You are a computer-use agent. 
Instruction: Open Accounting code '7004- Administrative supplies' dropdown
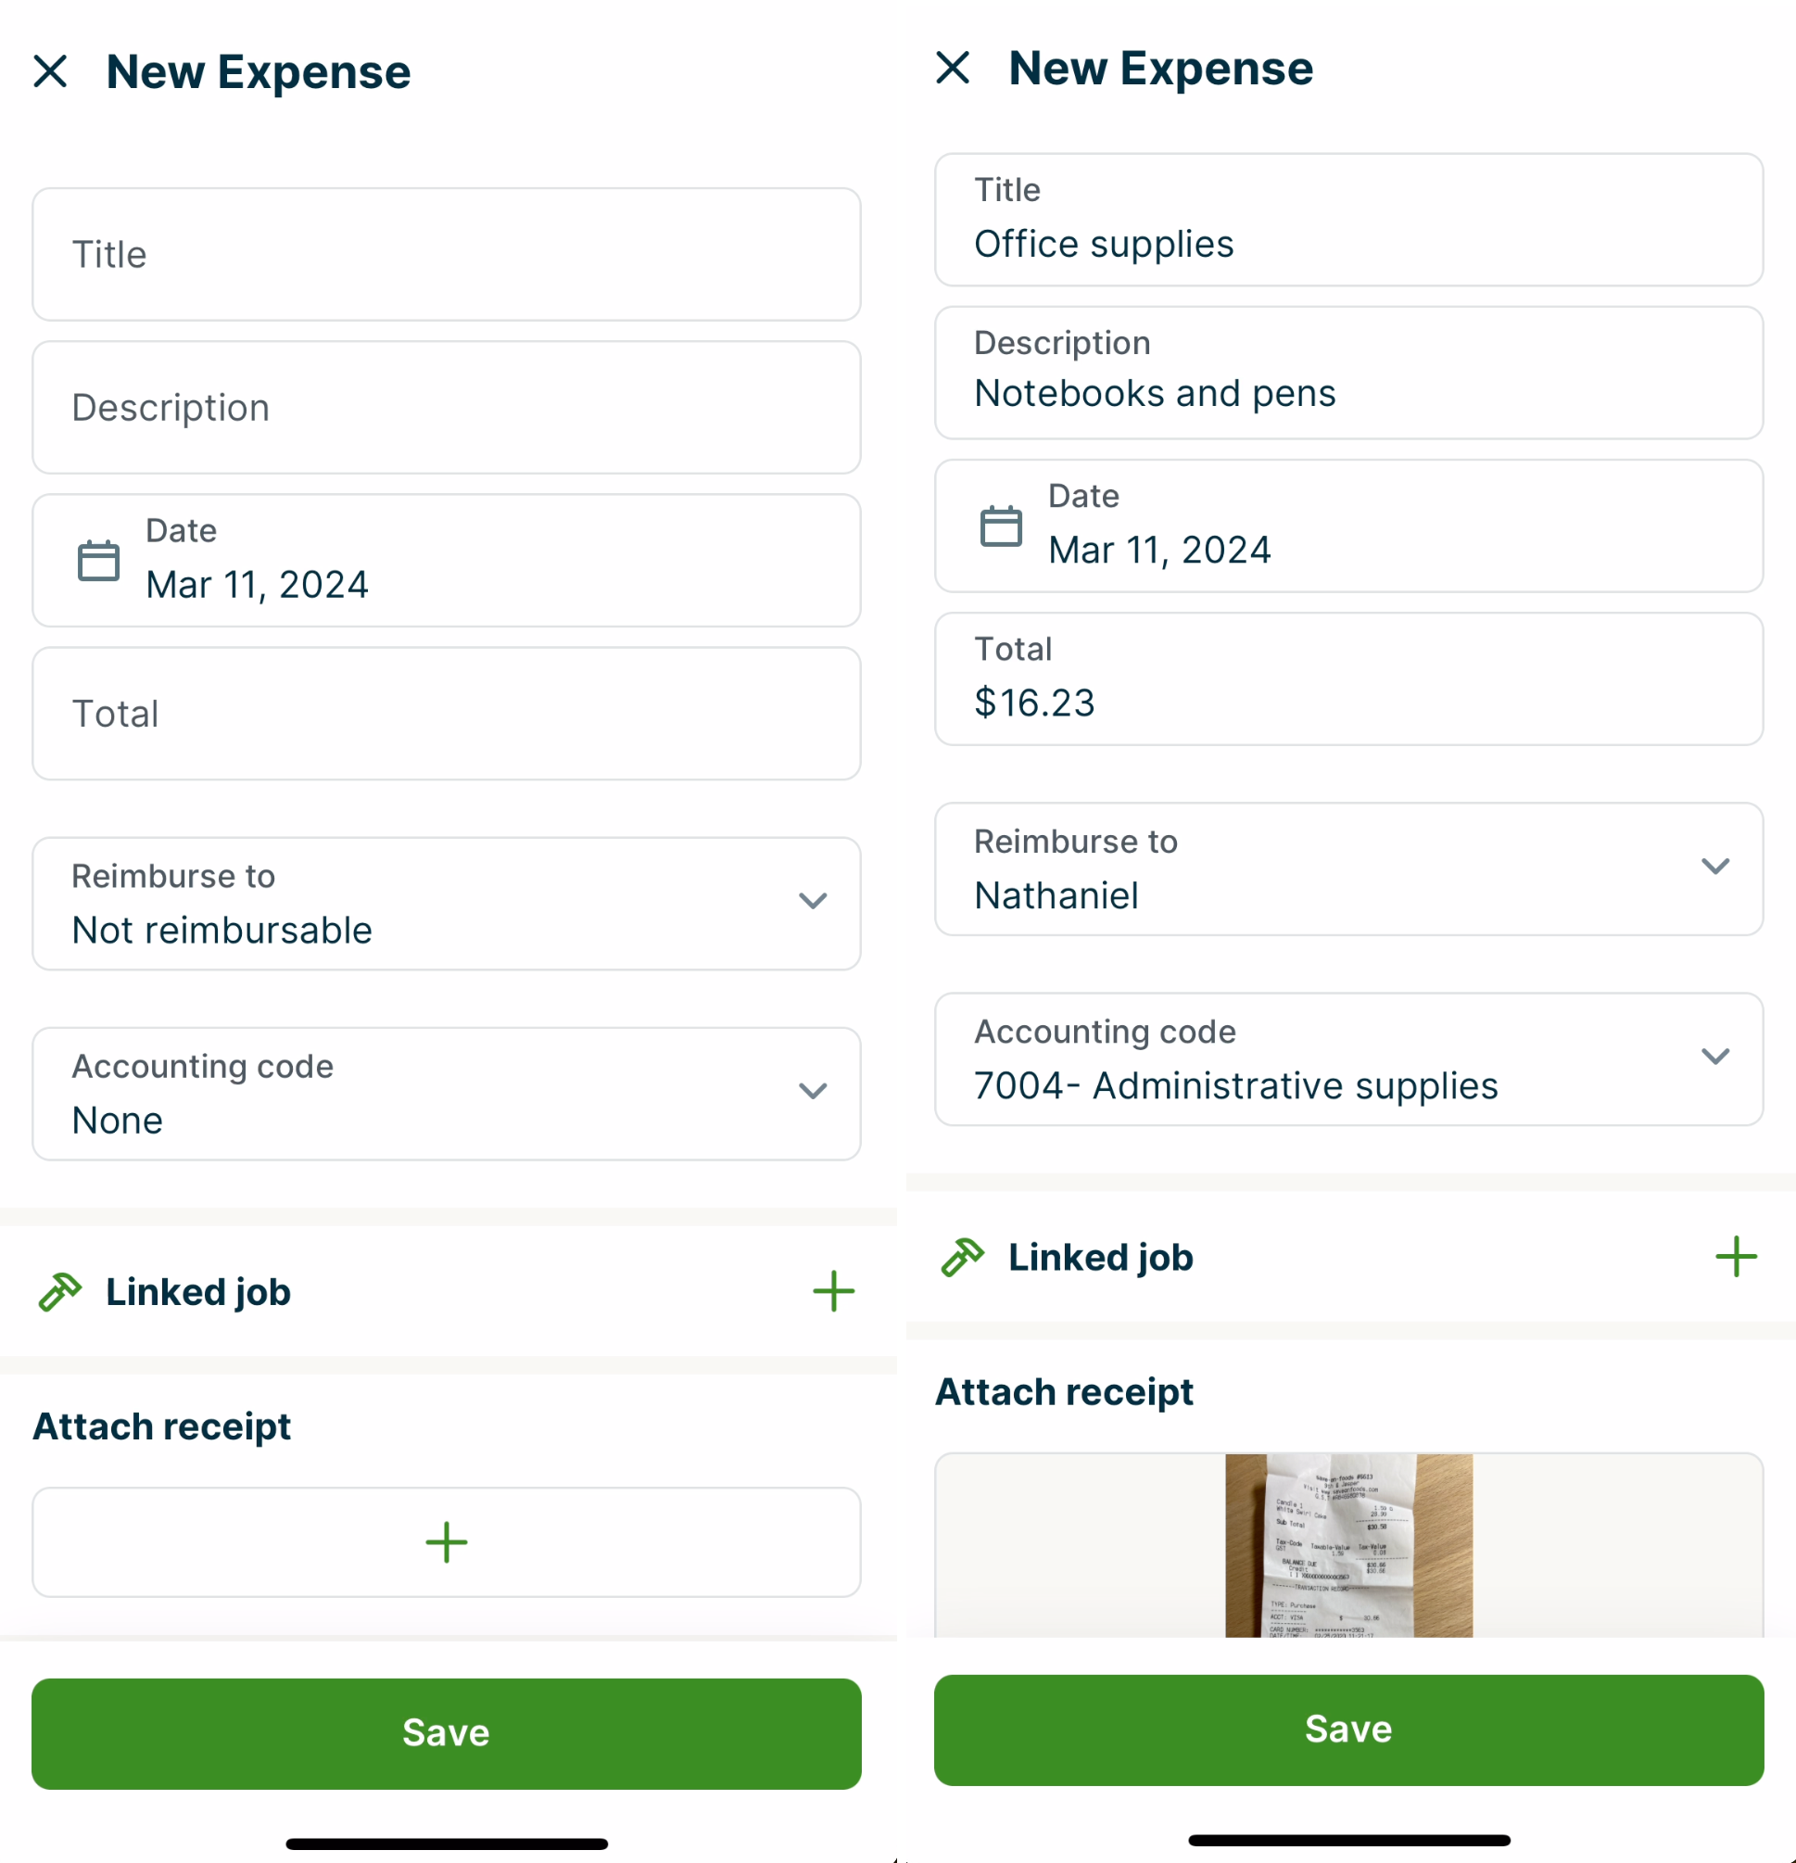point(1714,1057)
